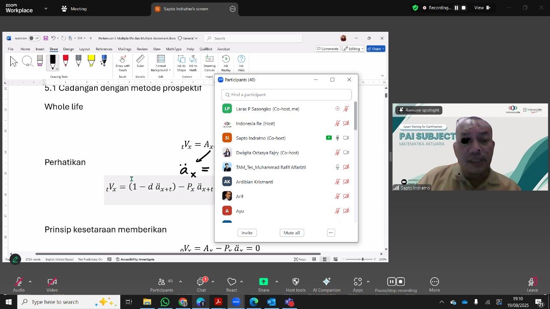Click the Participants panel vertical scrollbar
The image size is (550, 309).
[x=355, y=116]
